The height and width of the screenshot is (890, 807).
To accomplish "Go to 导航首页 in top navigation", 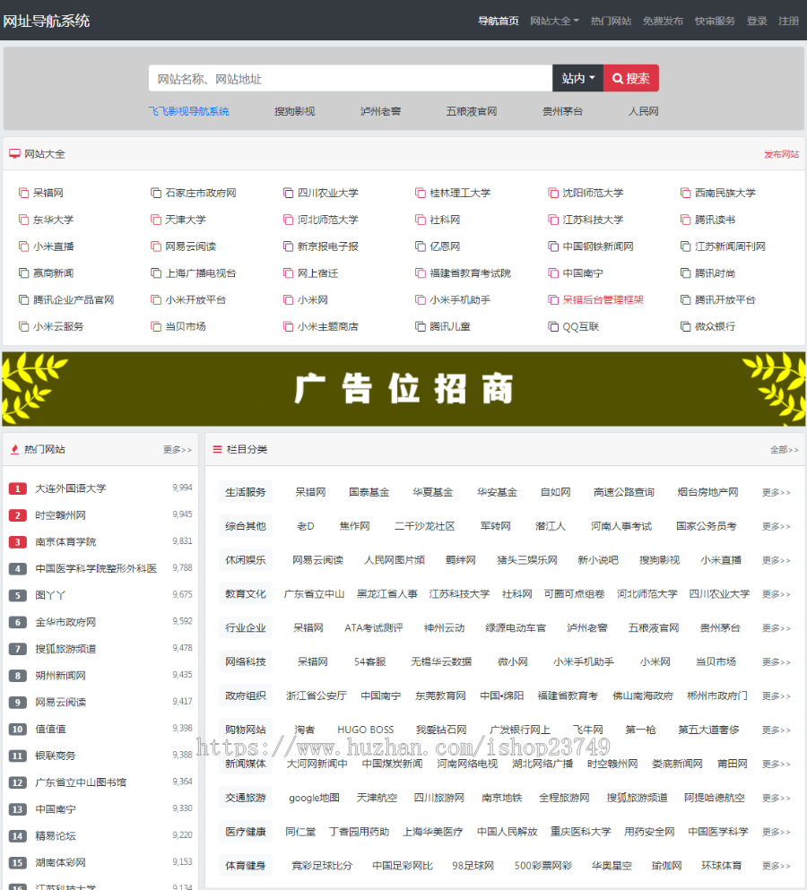I will click(498, 21).
